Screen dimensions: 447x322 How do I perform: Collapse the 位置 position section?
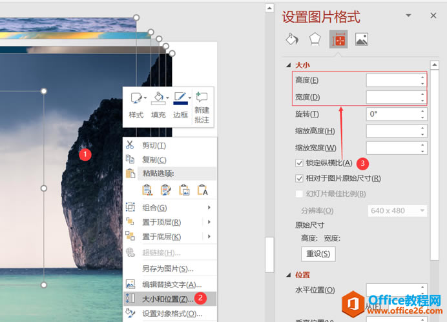click(289, 275)
